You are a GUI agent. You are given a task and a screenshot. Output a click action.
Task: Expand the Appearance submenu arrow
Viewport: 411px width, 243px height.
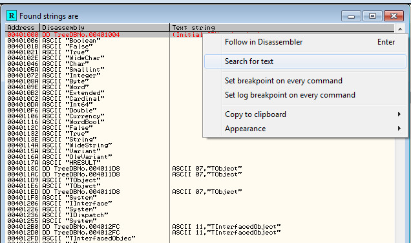[399, 128]
